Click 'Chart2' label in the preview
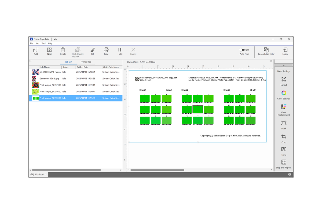Image resolution: width=322 pixels, height=214 pixels. tap(185, 90)
